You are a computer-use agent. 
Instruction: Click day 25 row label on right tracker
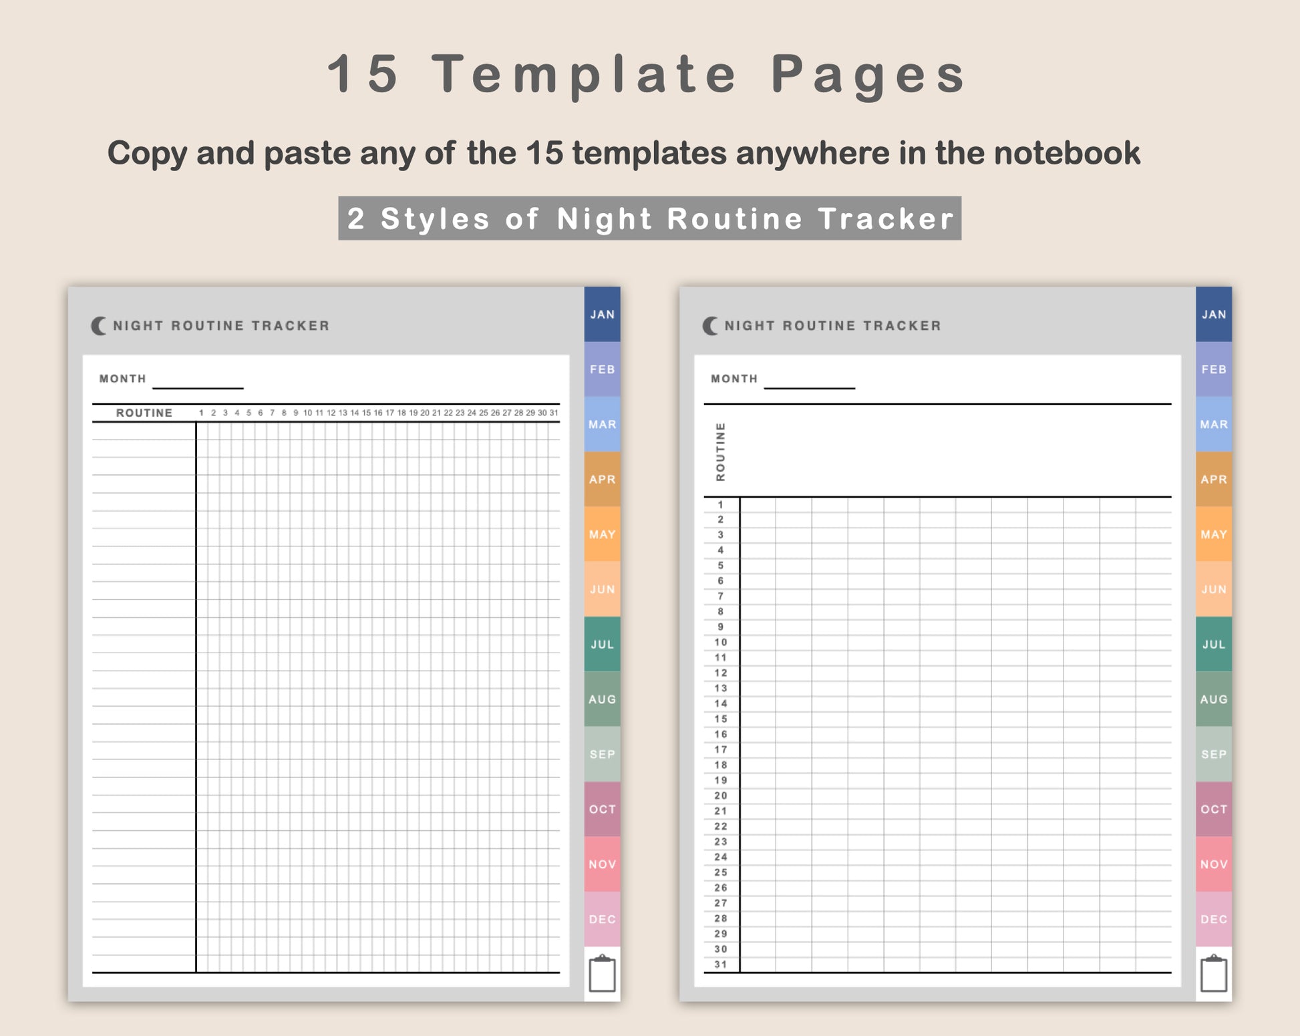pos(720,872)
